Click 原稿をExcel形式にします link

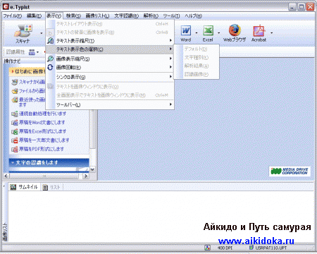pos(43,131)
